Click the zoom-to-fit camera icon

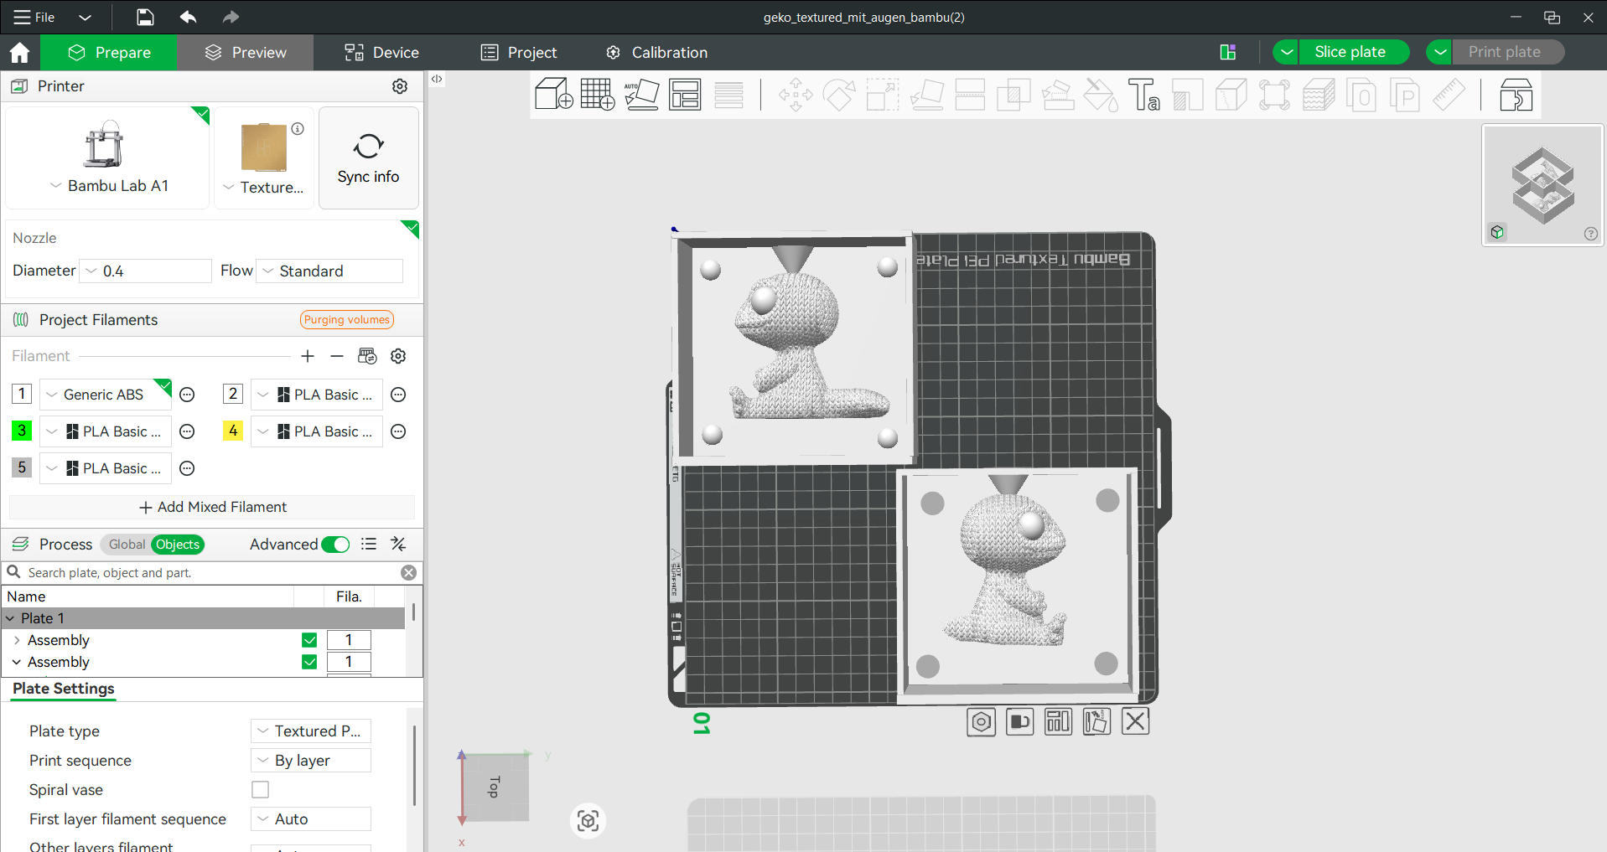click(588, 820)
